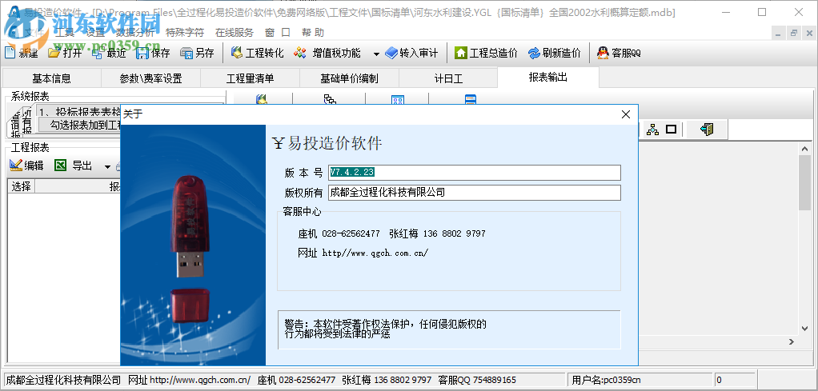This screenshot has width=818, height=391.
Task: Click the 增值税功能 toolbar button
Action: (x=327, y=53)
